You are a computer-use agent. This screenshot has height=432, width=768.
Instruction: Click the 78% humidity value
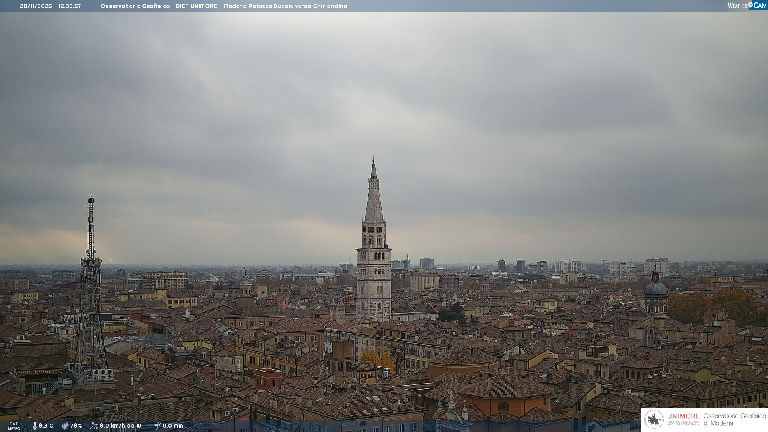76,426
